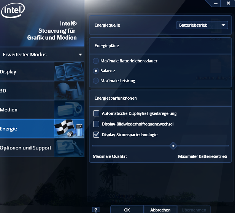This screenshot has width=235, height=213.
Task: Click the Energiepläne heading
Action: 107,46
